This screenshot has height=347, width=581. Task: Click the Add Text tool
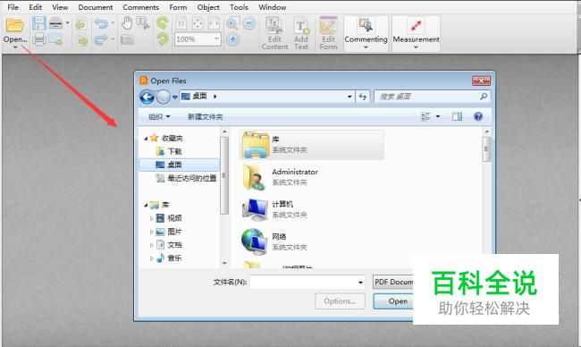point(301,33)
